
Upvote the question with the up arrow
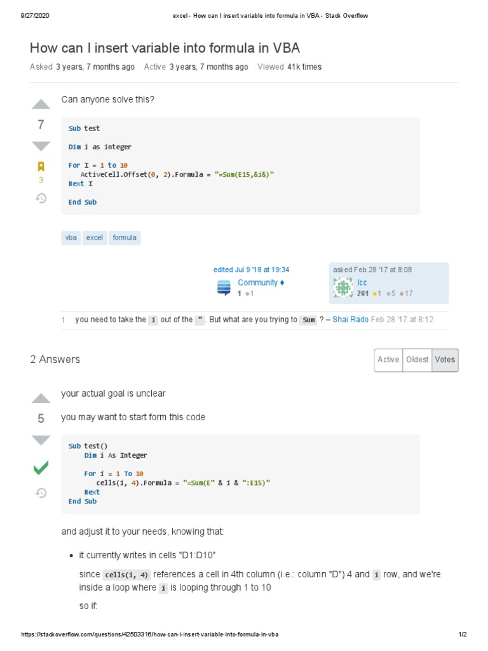click(41, 104)
